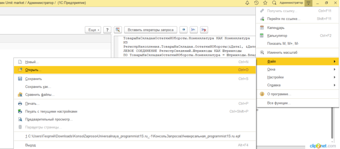Screen dimensions: 340x149
Task: Click the Администратор user name
Action: point(291,3)
